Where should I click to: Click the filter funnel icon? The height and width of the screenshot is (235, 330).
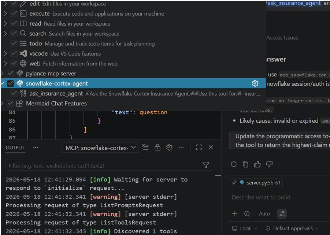pyautogui.click(x=205, y=165)
